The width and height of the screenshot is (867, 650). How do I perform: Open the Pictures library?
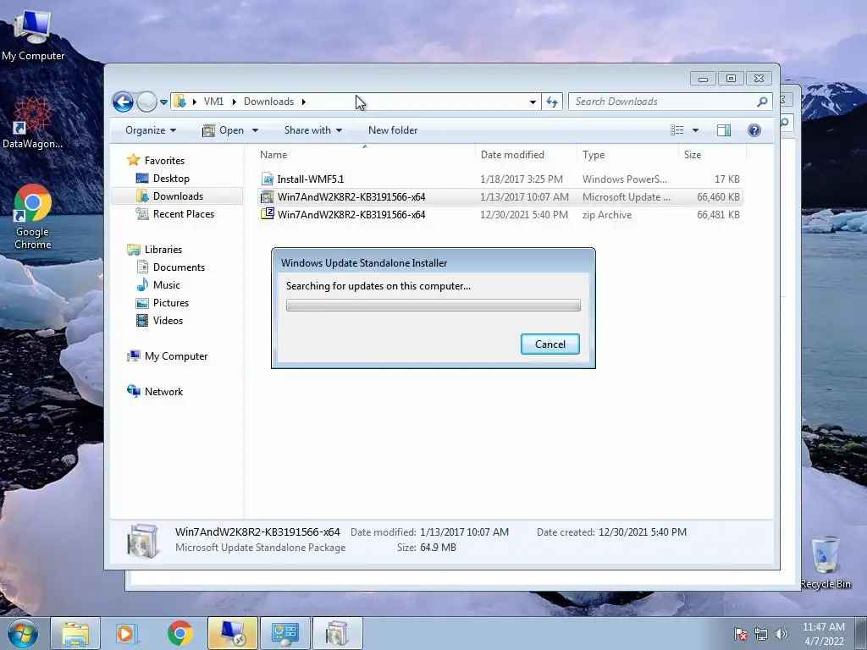click(x=170, y=303)
